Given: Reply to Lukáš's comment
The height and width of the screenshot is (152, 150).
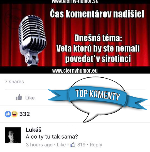Looking at the screenshot, I should click(x=96, y=145).
